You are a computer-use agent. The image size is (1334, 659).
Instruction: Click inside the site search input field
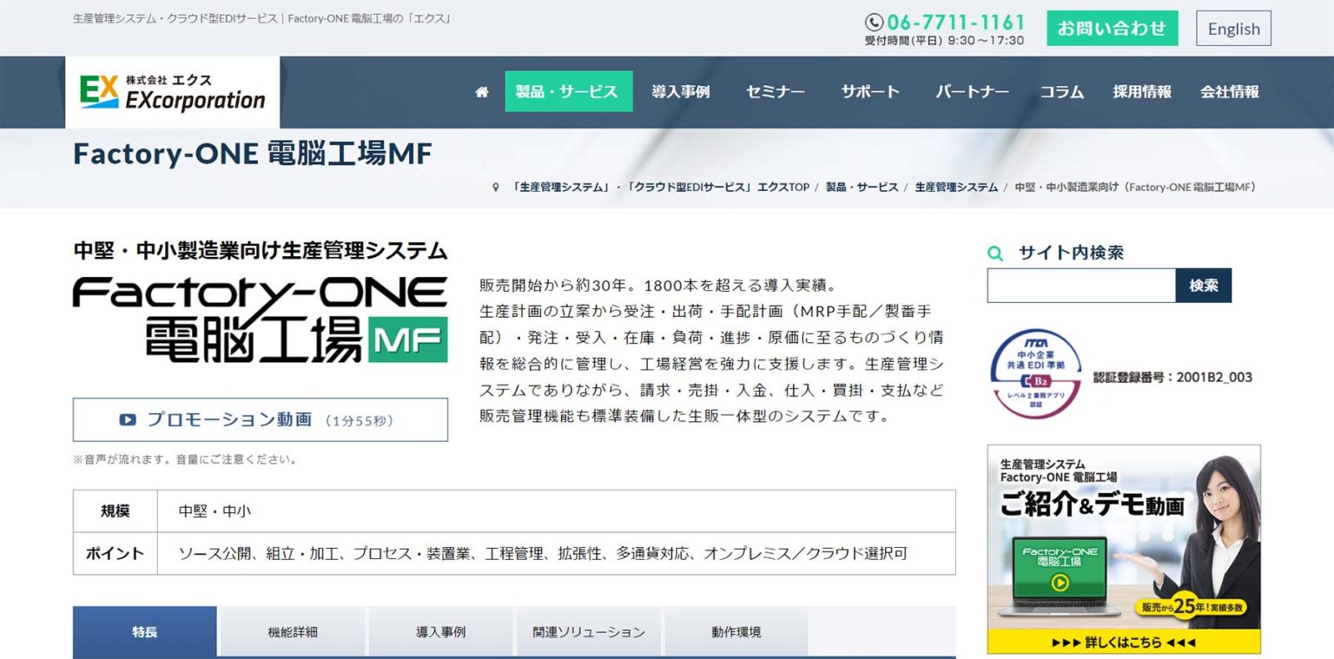1080,285
